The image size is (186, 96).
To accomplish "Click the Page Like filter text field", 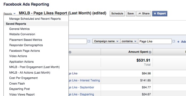I will tap(155, 41).
